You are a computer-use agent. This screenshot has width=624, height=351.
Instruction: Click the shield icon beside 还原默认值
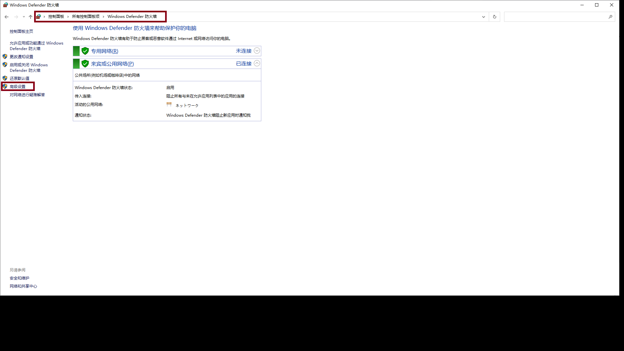[x=5, y=78]
